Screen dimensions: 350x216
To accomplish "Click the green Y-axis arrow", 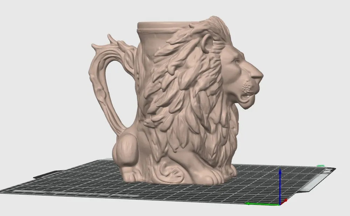I will 261,203.
